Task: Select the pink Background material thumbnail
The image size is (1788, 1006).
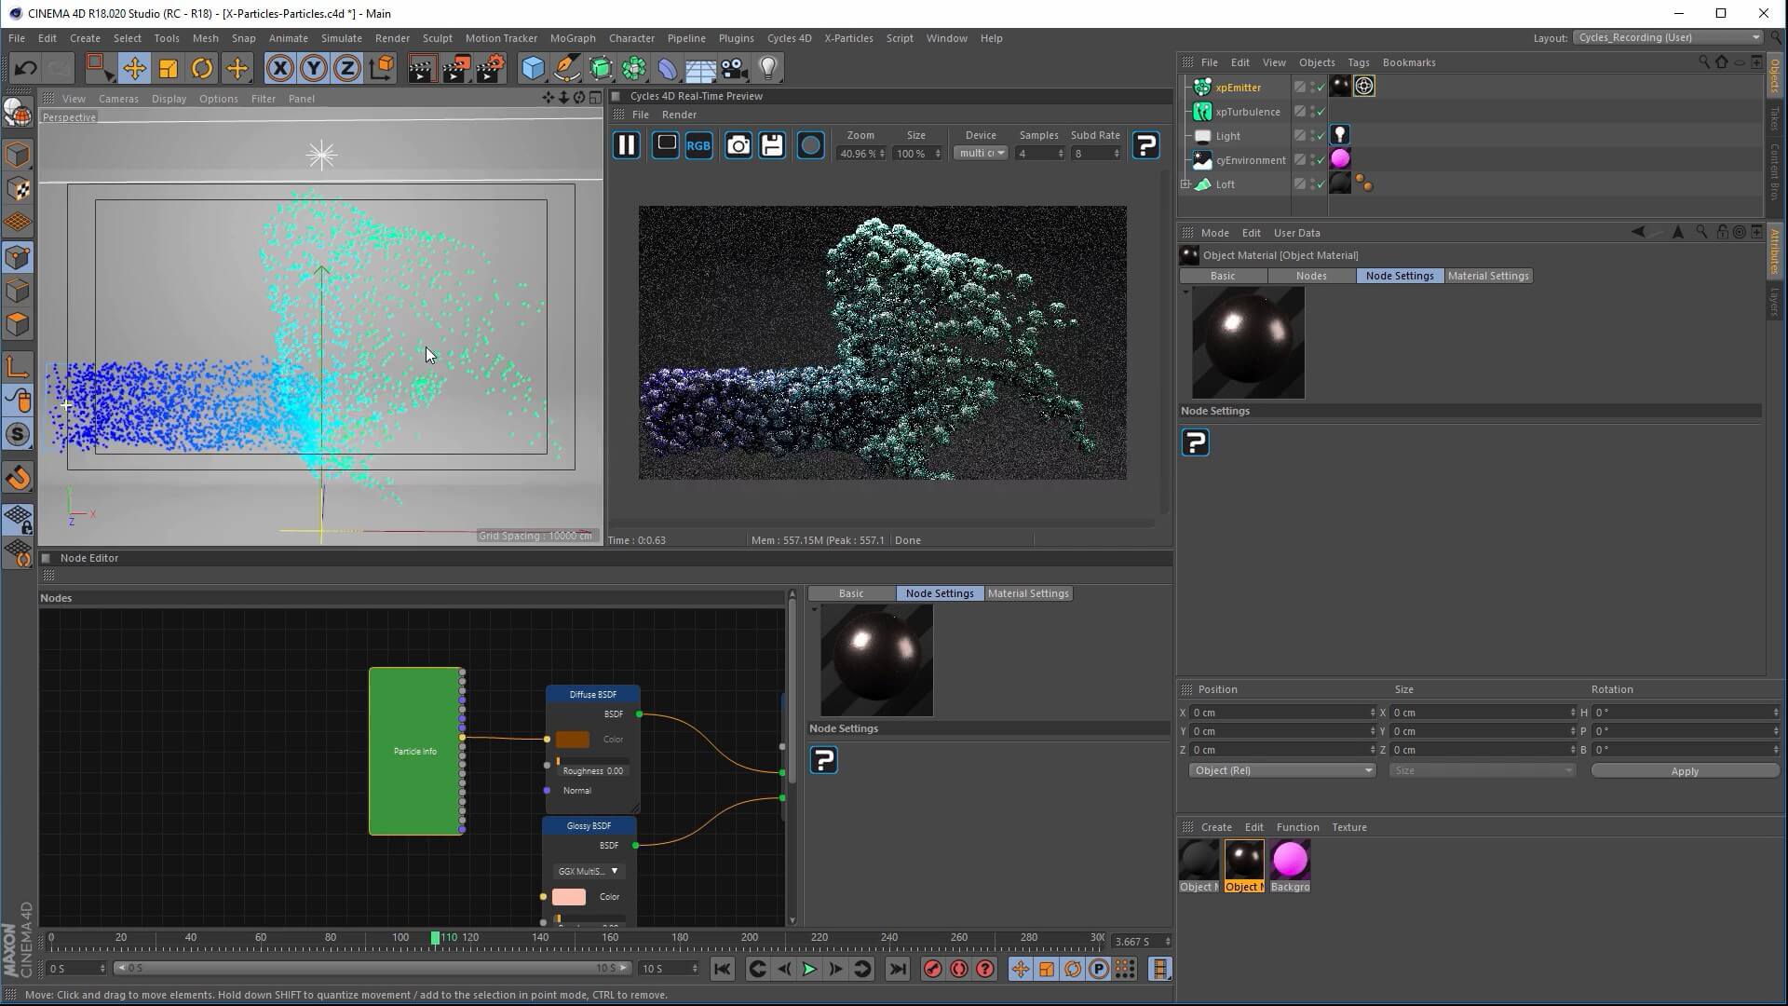Action: (x=1290, y=861)
